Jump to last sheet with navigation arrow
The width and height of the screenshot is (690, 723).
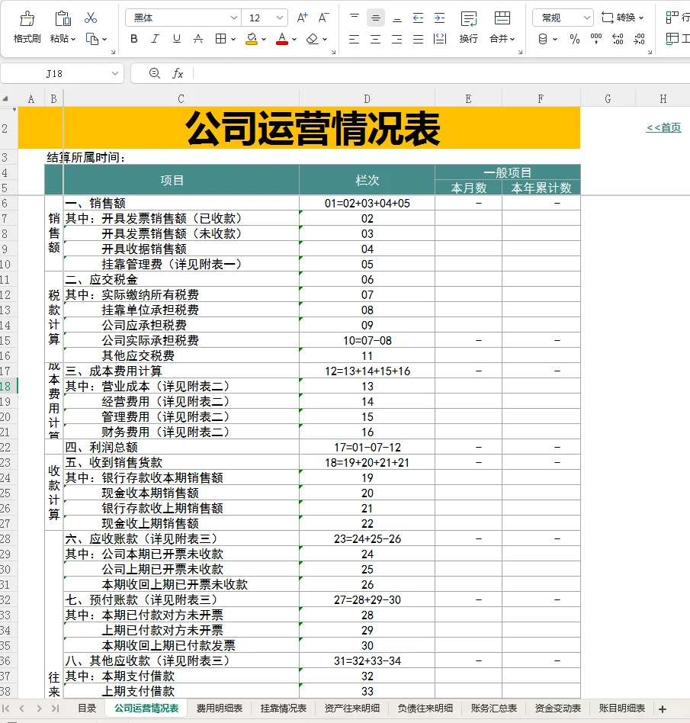coord(56,709)
